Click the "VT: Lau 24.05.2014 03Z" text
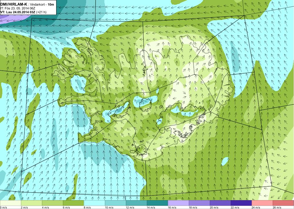Screen dimensions: 294x209 pyautogui.click(x=18, y=12)
